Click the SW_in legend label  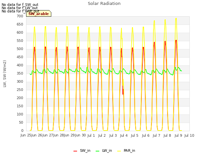(85, 150)
